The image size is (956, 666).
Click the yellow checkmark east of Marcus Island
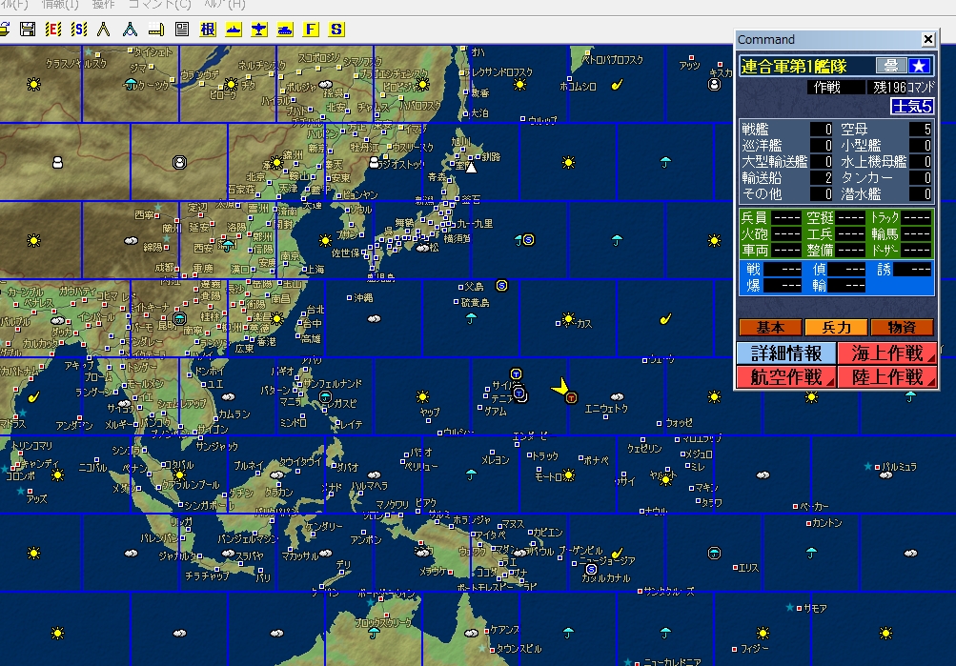click(666, 318)
